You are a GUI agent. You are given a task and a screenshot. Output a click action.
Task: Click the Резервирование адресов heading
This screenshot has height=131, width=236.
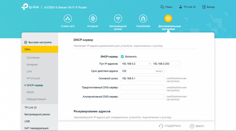click(x=92, y=111)
